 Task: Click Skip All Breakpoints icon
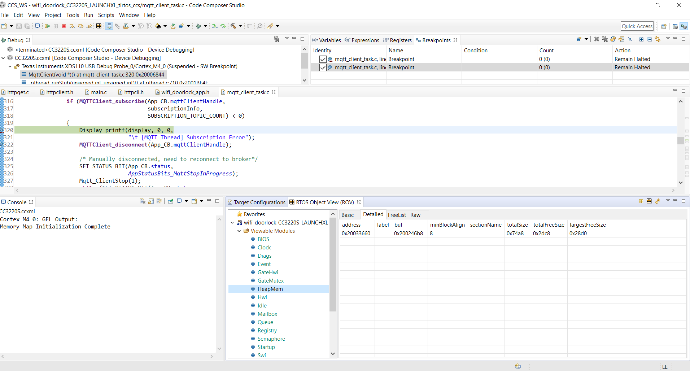pos(630,39)
